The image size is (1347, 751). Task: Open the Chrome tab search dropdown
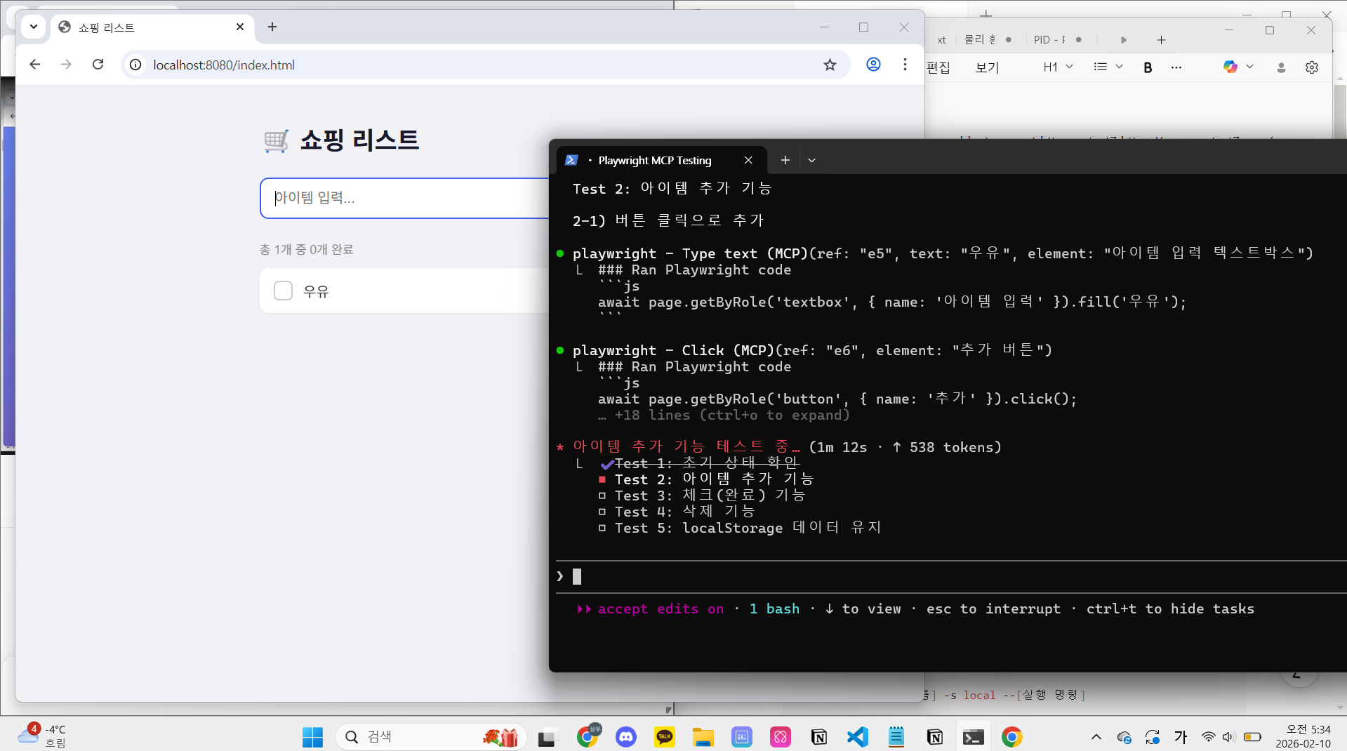click(33, 27)
